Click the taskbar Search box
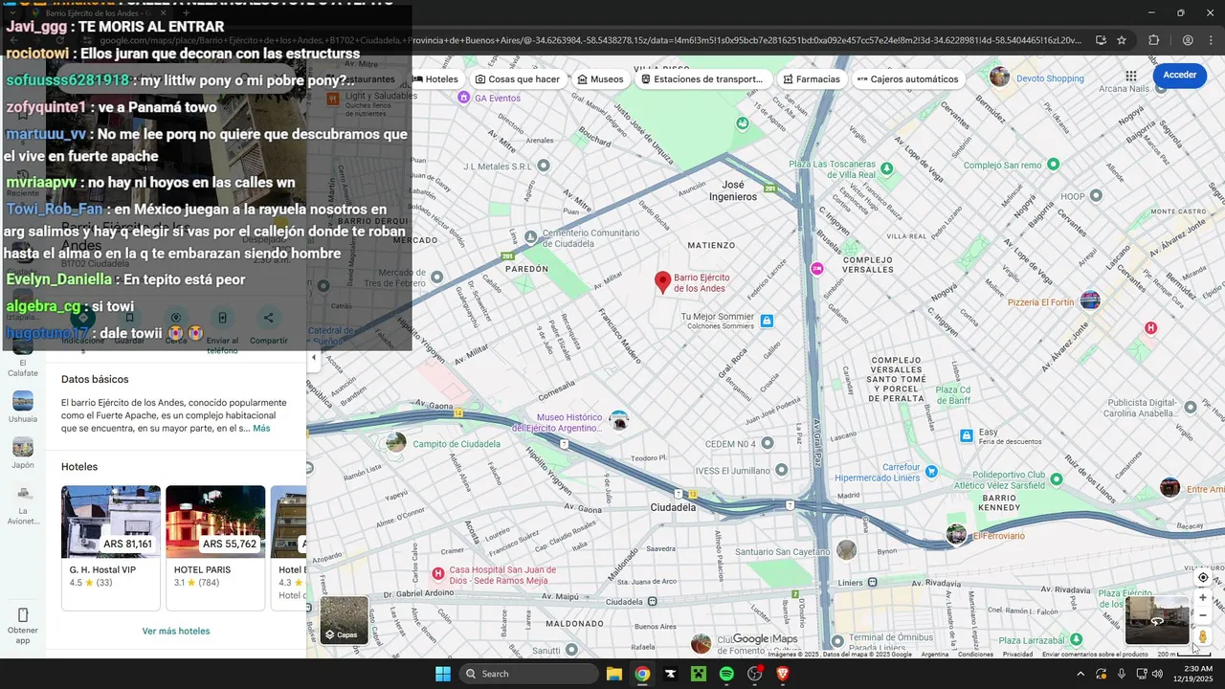Viewport: 1225px width, 689px height. click(527, 674)
